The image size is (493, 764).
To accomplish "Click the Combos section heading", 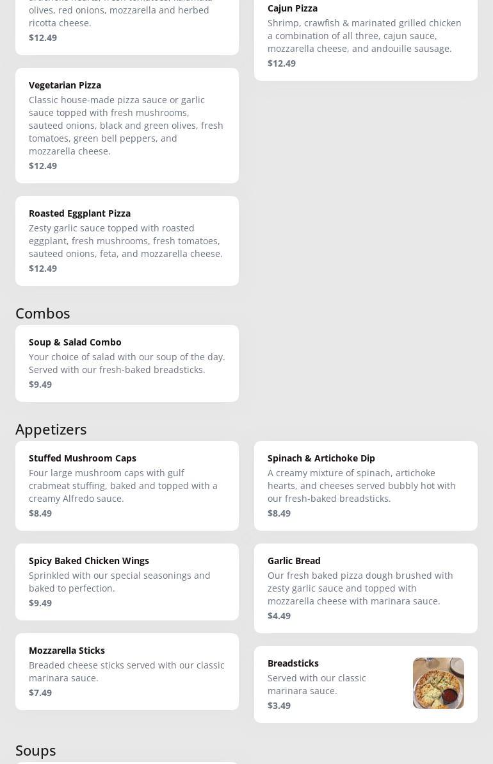I will tap(43, 313).
